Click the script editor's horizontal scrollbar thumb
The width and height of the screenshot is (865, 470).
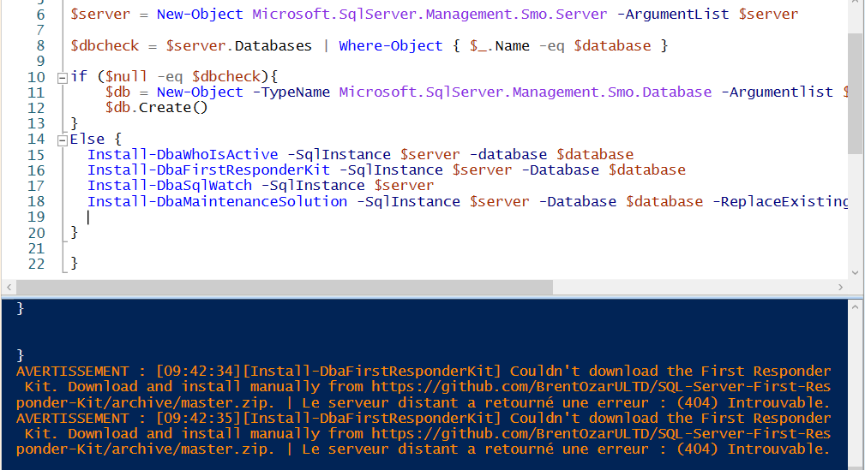click(x=283, y=288)
